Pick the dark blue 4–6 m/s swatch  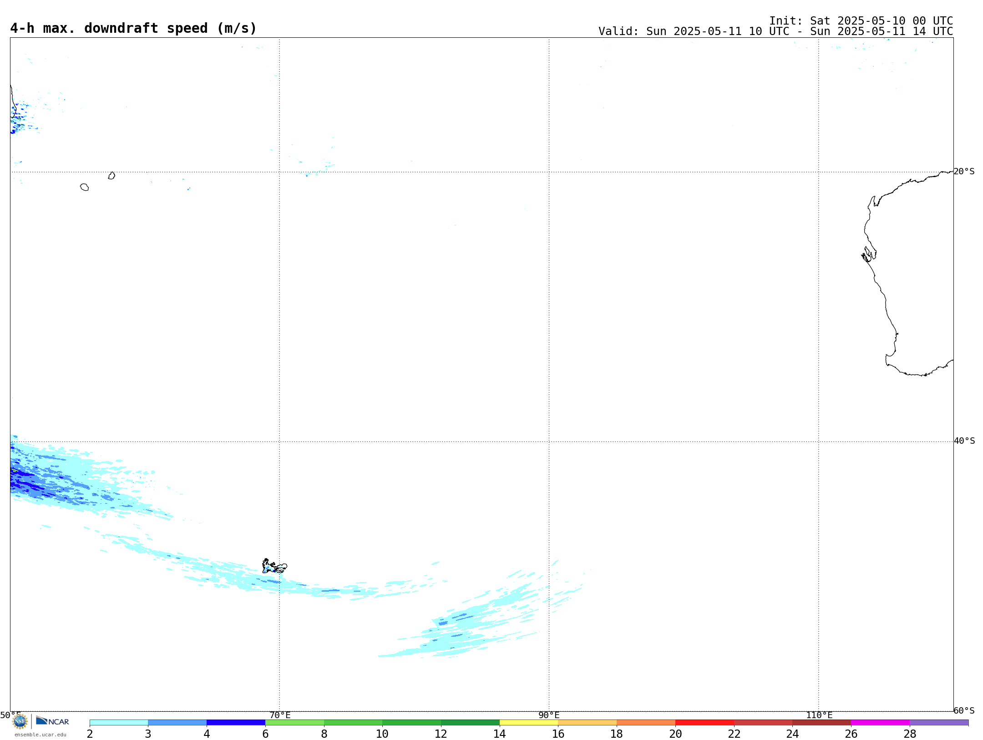point(236,723)
